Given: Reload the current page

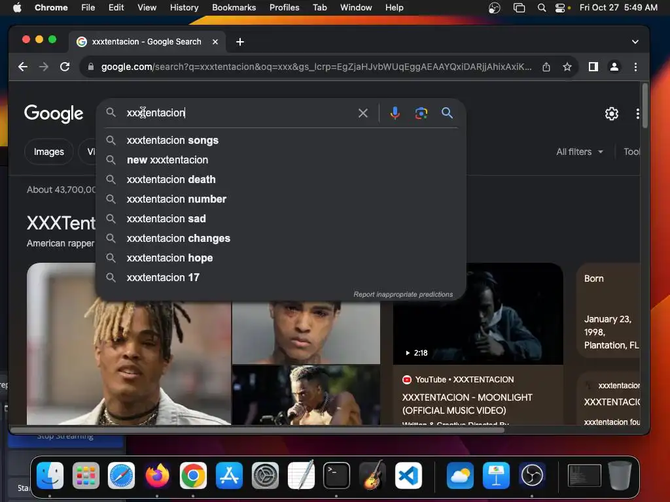Looking at the screenshot, I should point(65,67).
